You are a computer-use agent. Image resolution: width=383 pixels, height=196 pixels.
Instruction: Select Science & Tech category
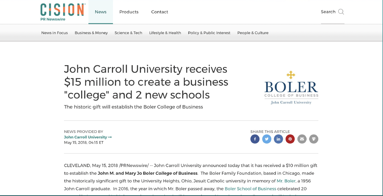click(x=128, y=33)
